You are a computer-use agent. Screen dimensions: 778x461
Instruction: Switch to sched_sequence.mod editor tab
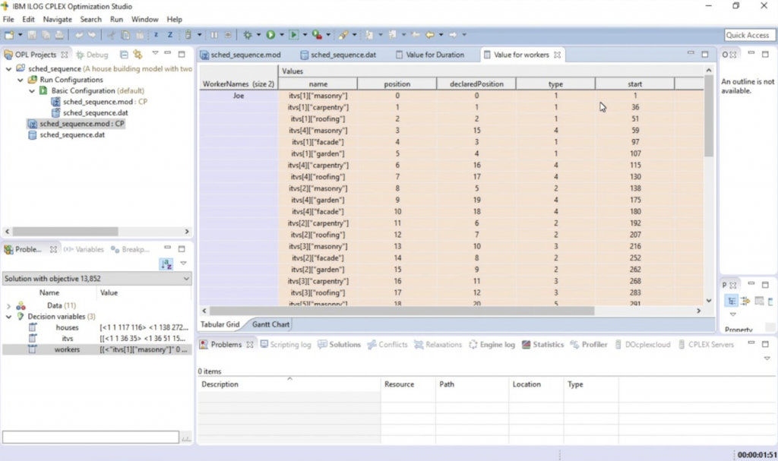click(241, 55)
